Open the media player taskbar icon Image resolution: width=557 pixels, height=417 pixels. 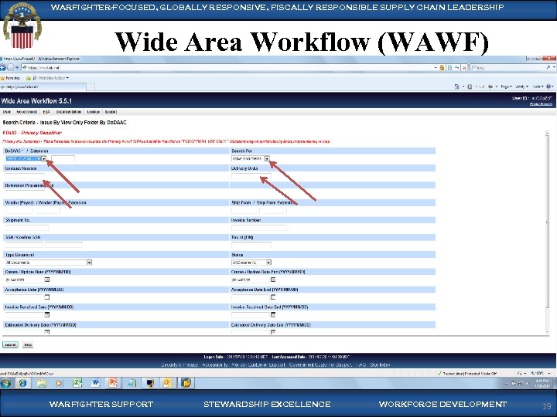coord(60,383)
